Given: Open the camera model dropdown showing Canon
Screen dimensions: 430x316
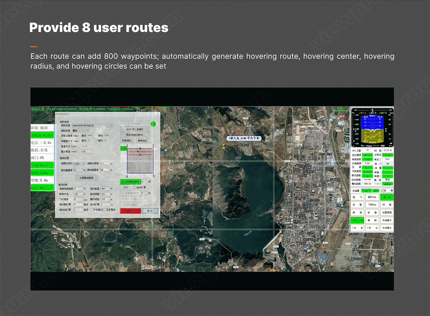Looking at the screenshot, I should coord(92,126).
